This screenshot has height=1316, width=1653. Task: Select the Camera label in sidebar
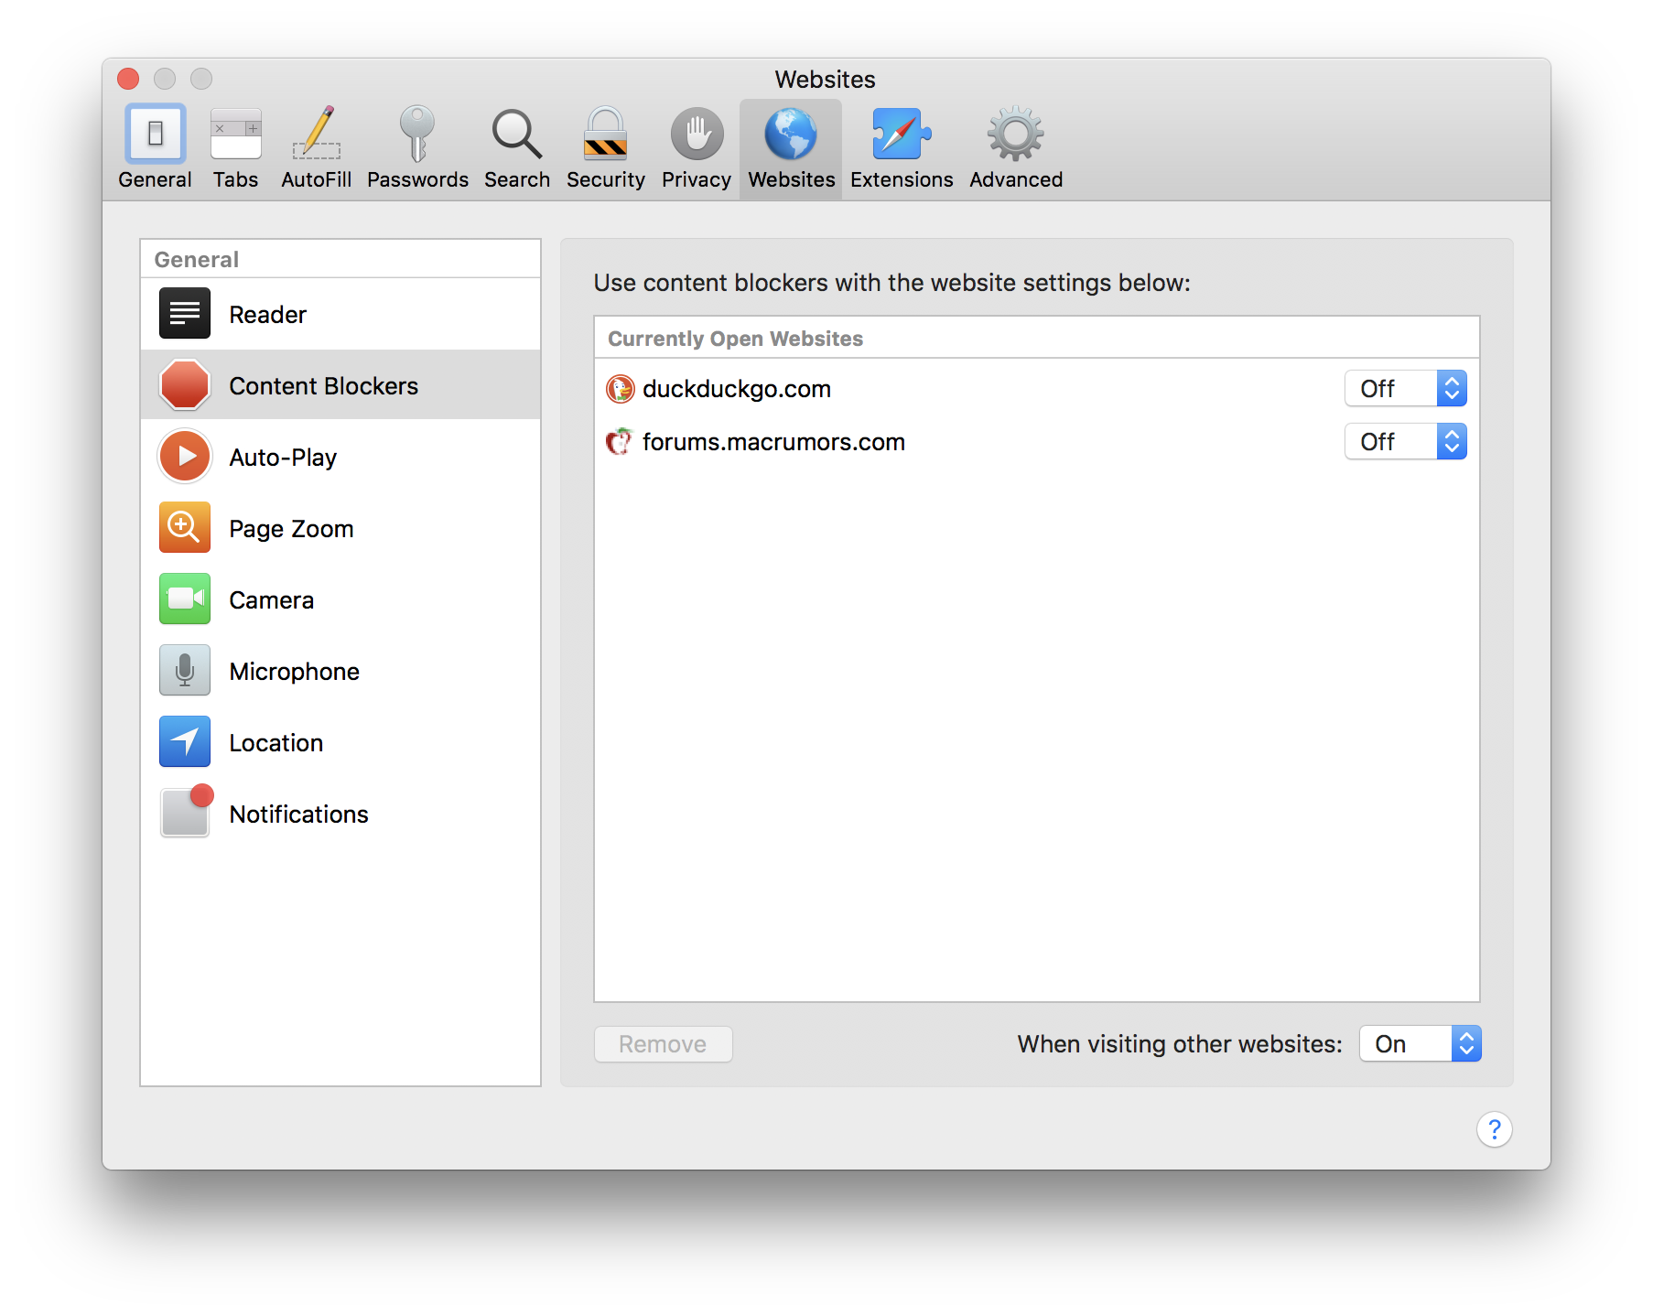pos(271,600)
